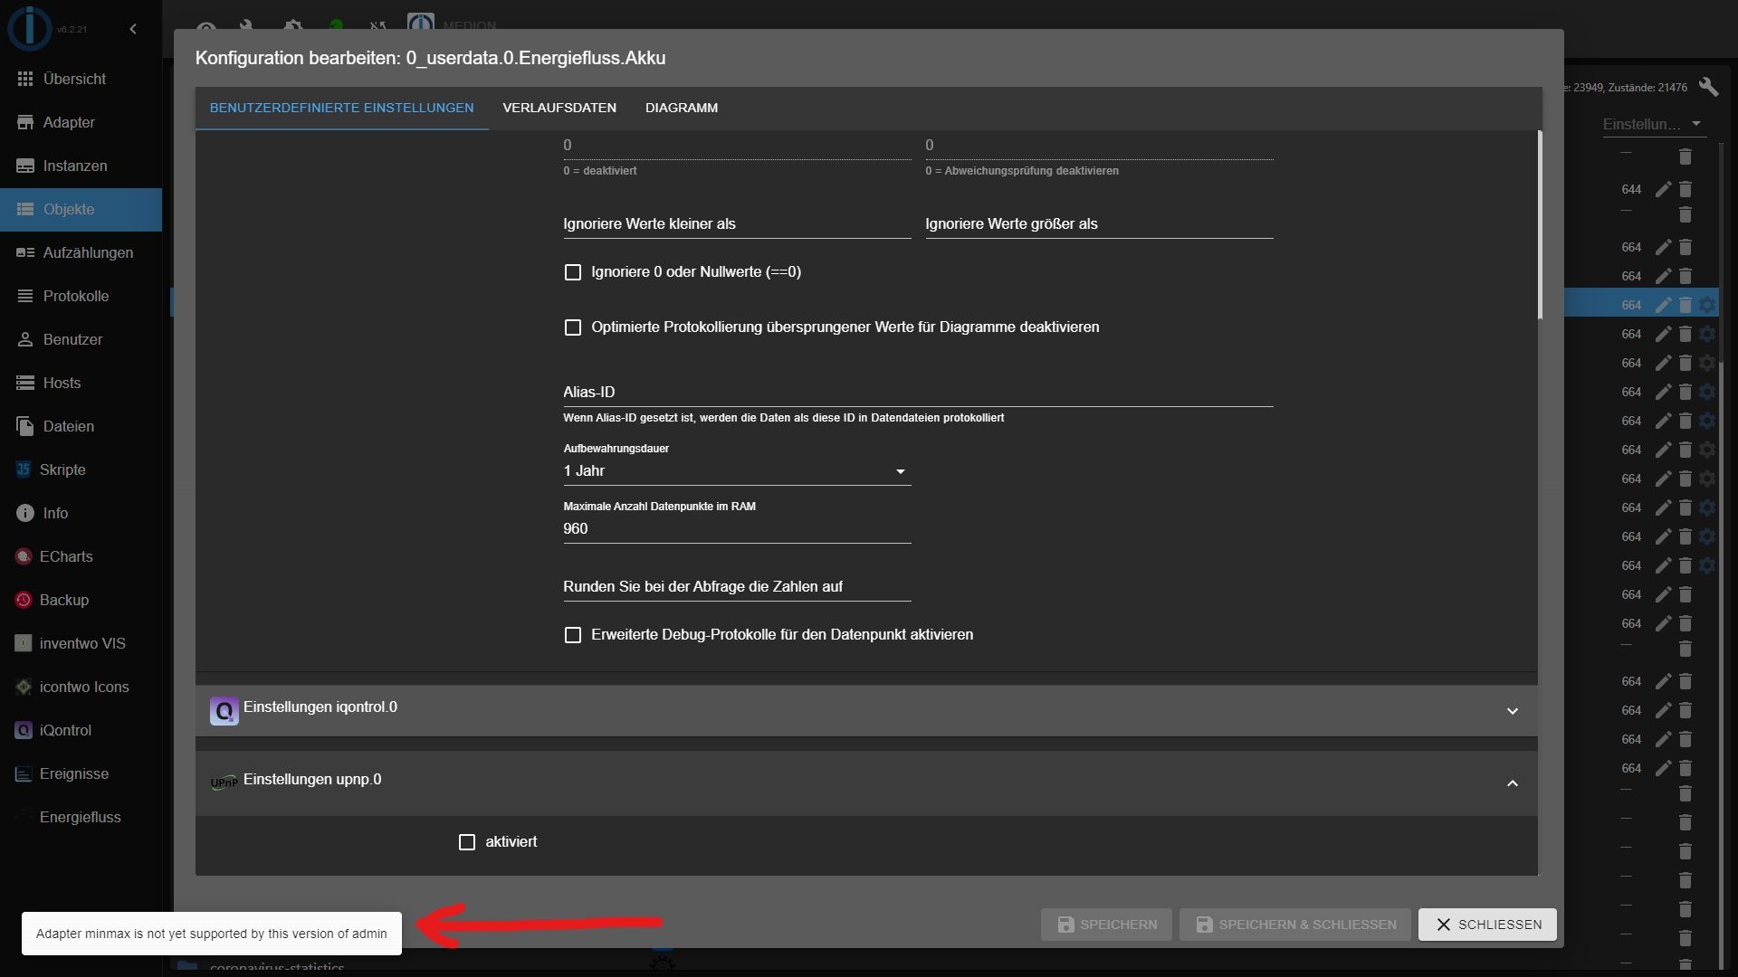The image size is (1738, 977).
Task: Collapse the sidebar with the chevron arrow
Action: click(x=133, y=29)
